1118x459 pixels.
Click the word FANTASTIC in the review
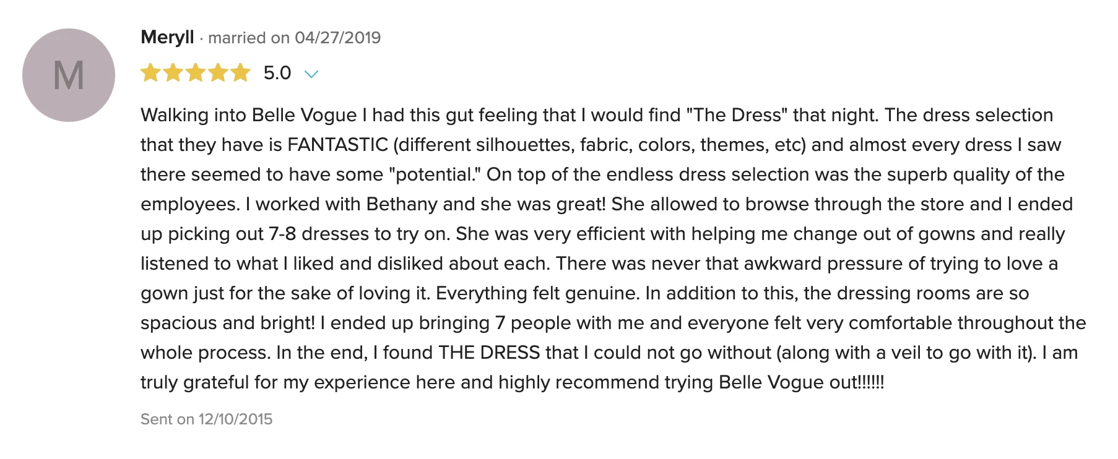click(x=338, y=145)
